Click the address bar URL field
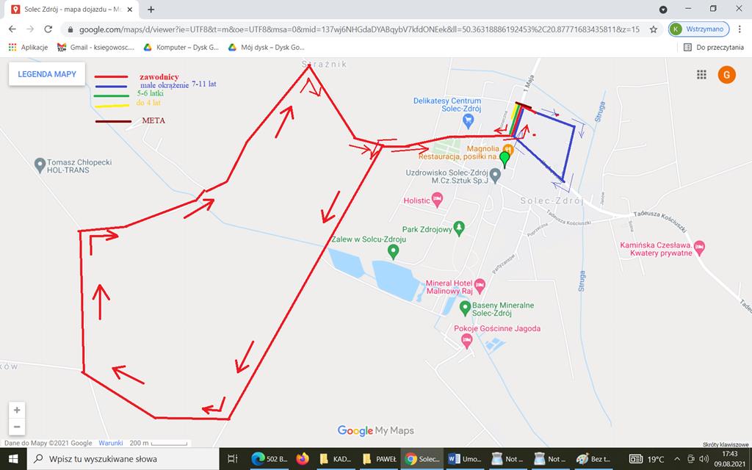The height and width of the screenshot is (470, 752). coord(352,29)
